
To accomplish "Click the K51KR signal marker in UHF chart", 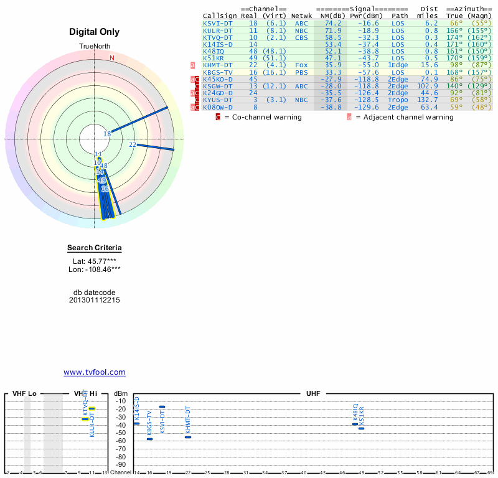I will 361,428.
